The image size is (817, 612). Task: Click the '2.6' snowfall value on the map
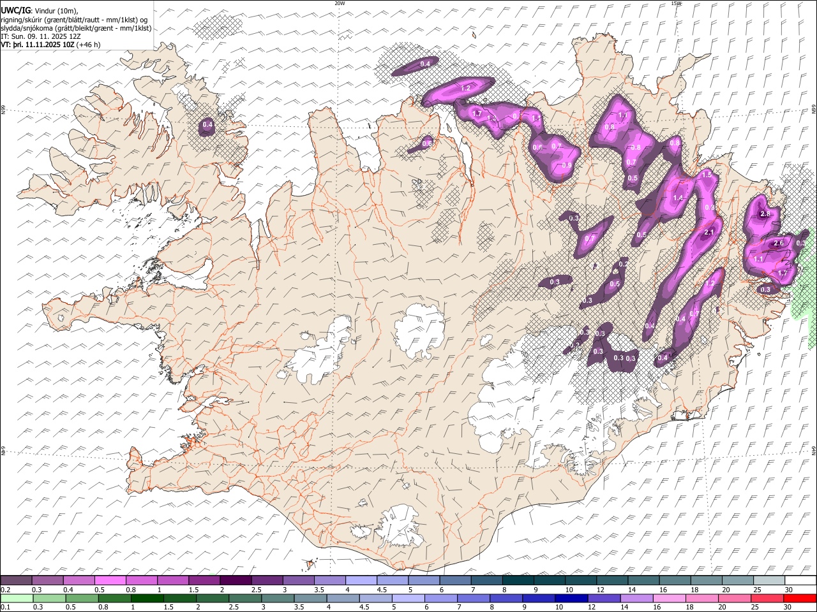pos(778,244)
